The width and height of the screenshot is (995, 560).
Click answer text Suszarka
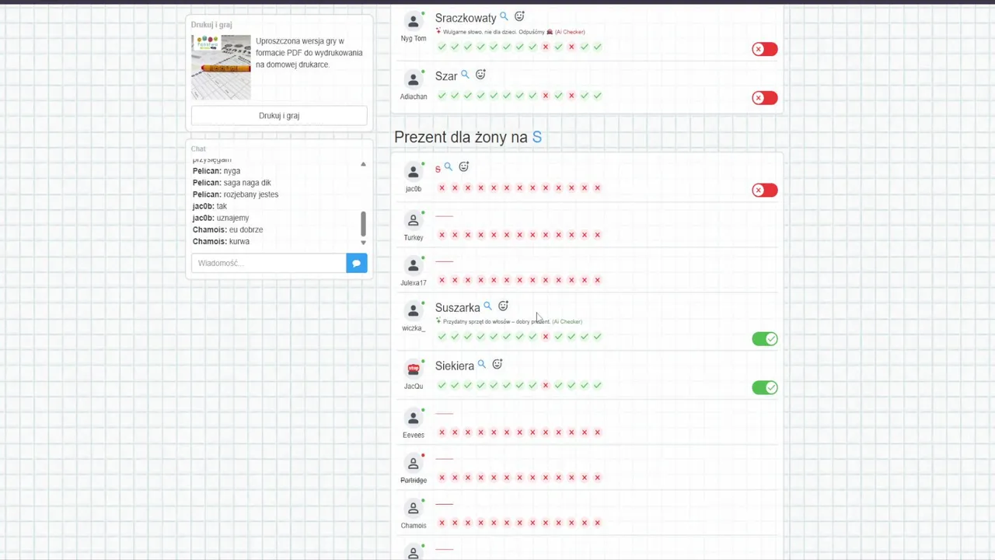457,308
